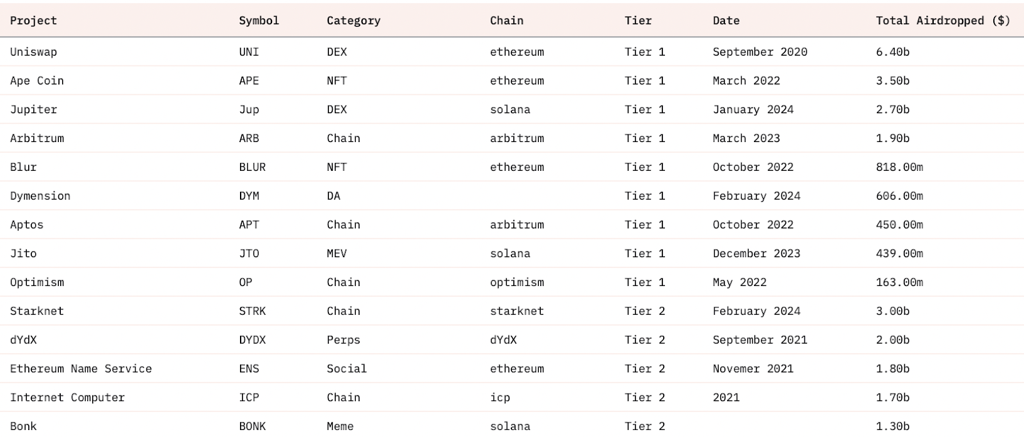This screenshot has height=437, width=1024.
Task: Sort by Total Airdropped ($) header
Action: 943,20
